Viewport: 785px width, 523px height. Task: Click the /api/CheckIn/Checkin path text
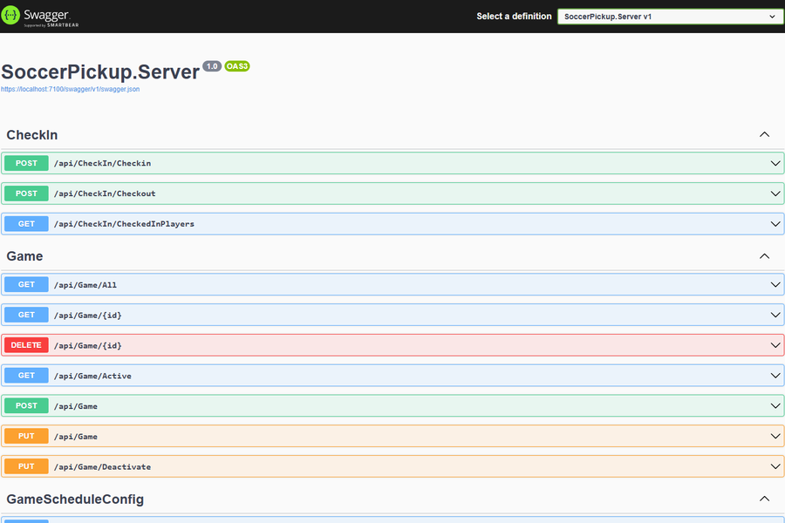click(103, 163)
